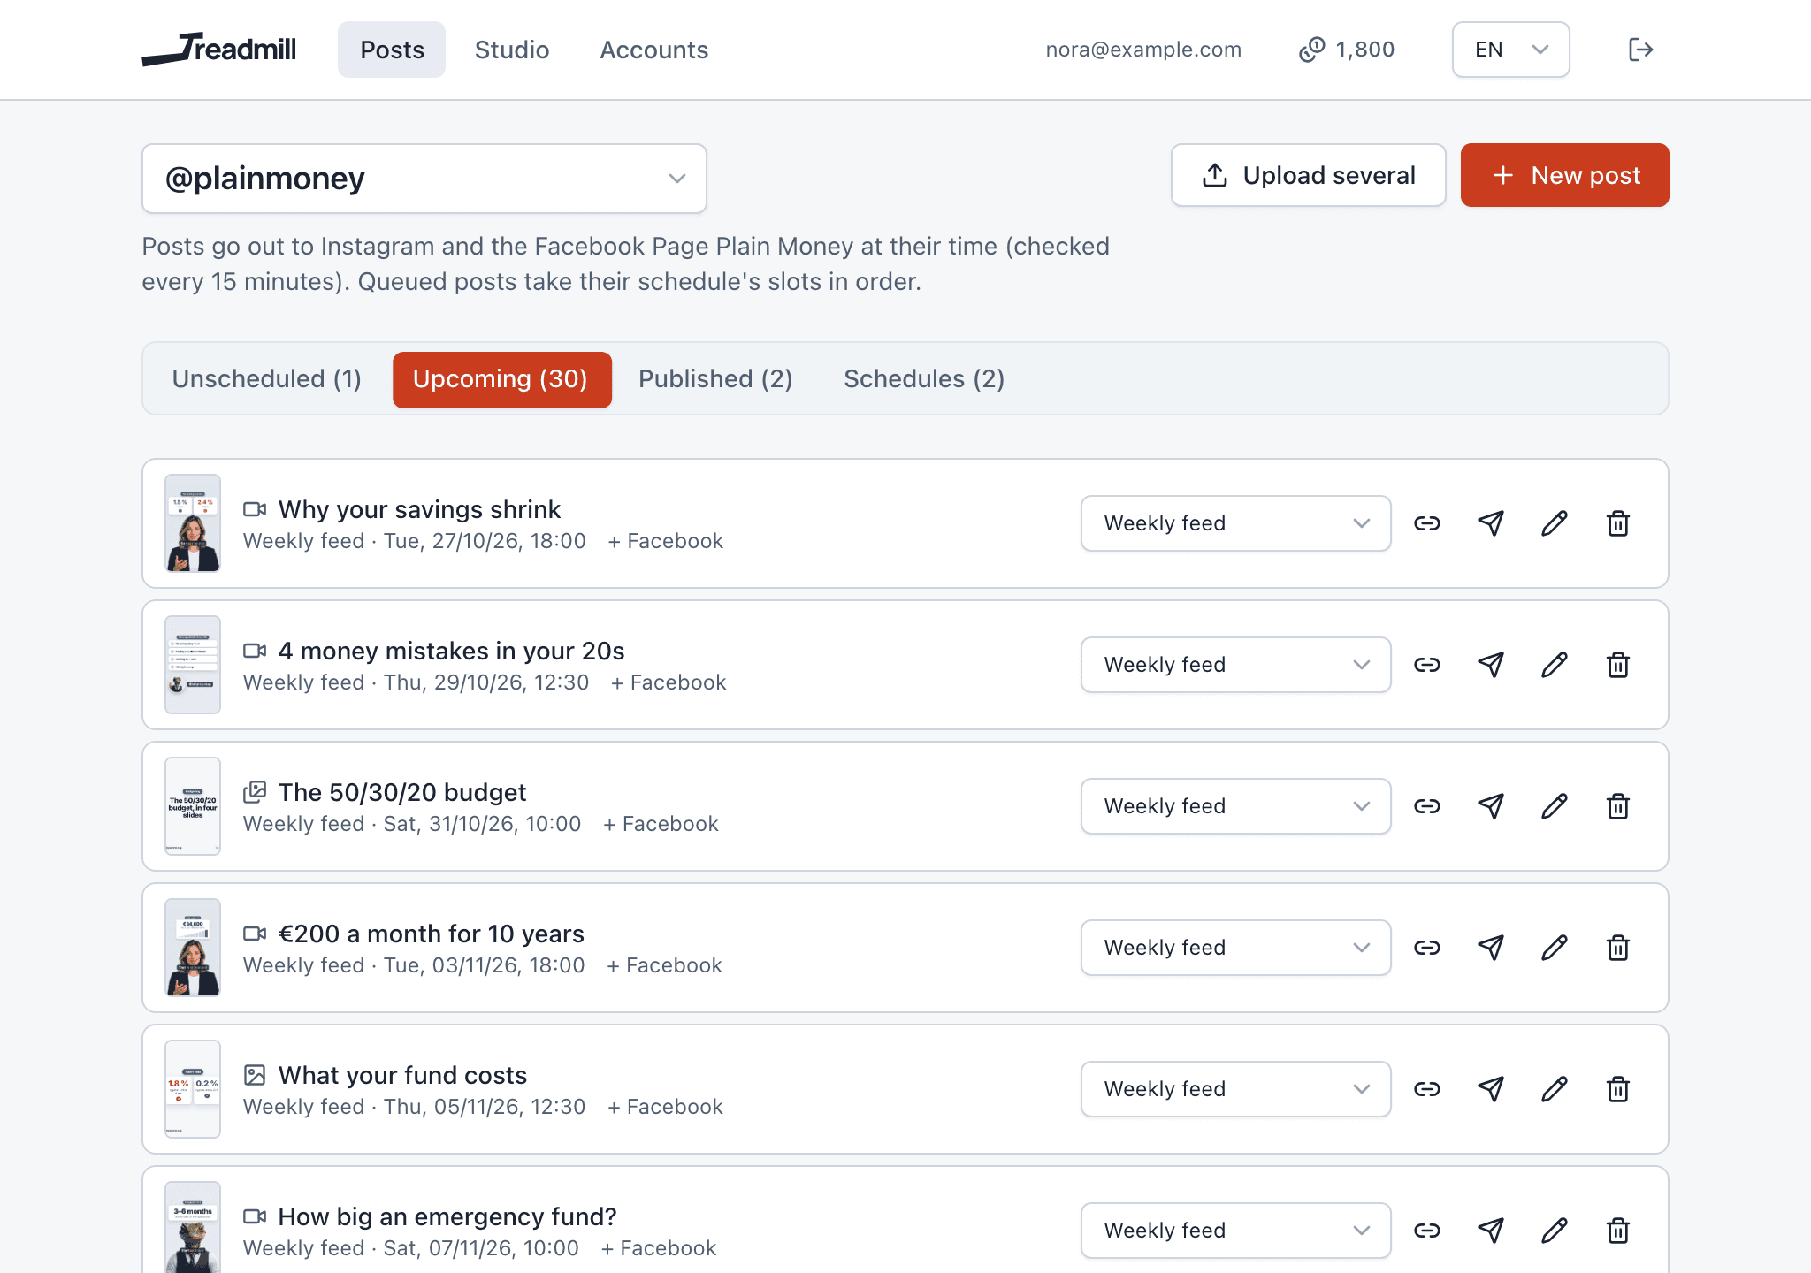Screen dimensions: 1811x1273
Task: Delete '€200 a month for 10 years' post
Action: pyautogui.click(x=1618, y=948)
